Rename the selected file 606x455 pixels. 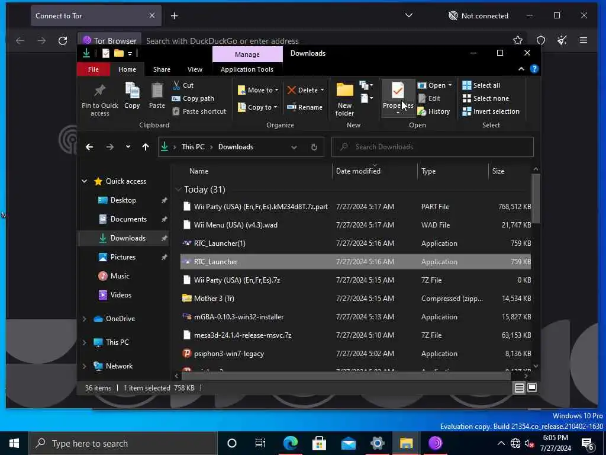point(305,107)
